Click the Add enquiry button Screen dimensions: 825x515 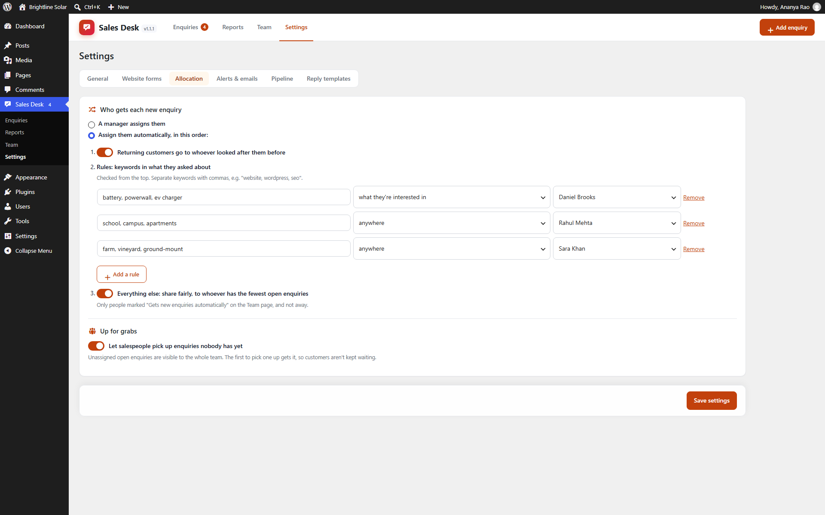787,27
